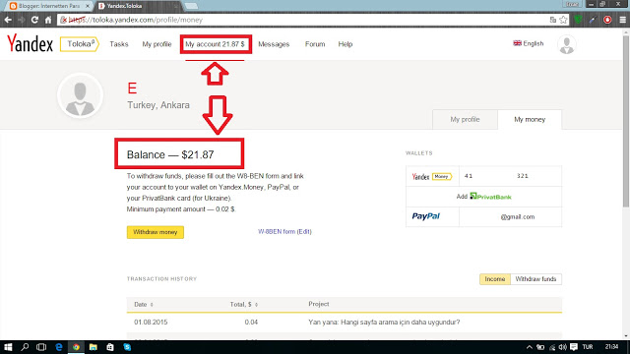This screenshot has height=354, width=630.
Task: Open the English language selector
Action: click(529, 43)
